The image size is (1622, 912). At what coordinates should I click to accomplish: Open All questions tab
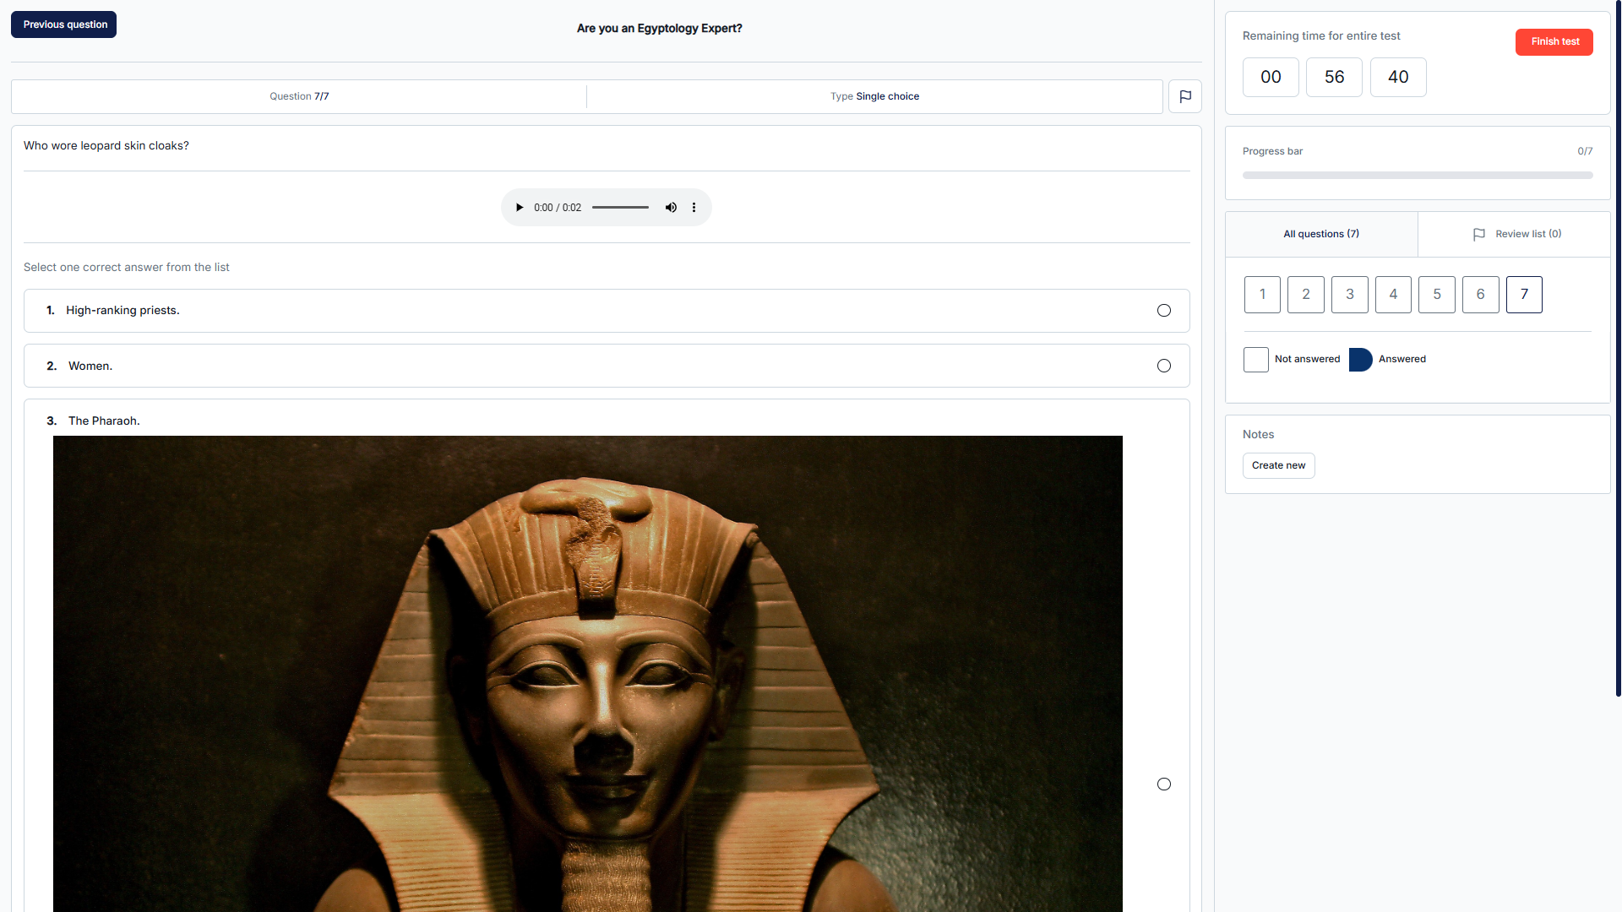tap(1321, 234)
